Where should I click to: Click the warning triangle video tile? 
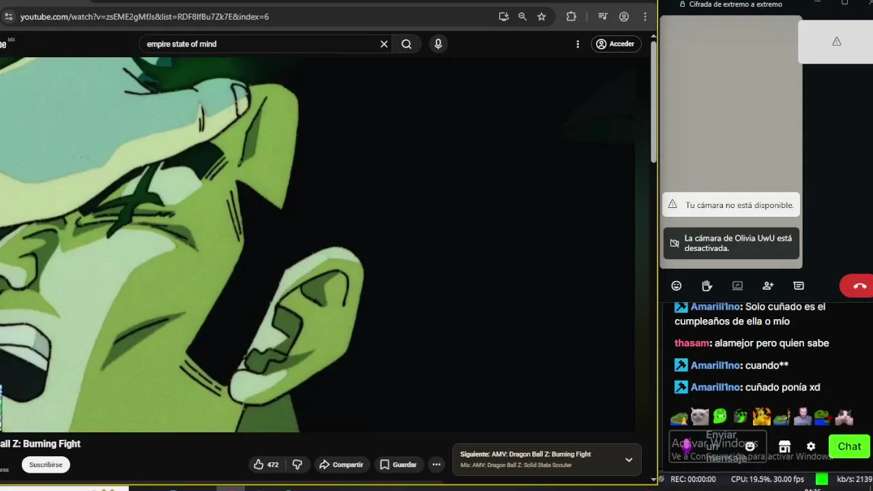click(x=836, y=42)
